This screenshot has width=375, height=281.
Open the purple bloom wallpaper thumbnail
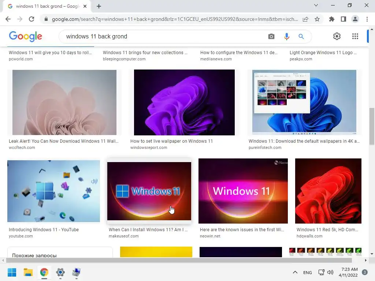tap(184, 102)
